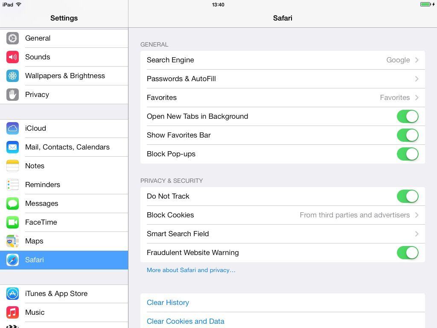Image resolution: width=437 pixels, height=328 pixels.
Task: Tap the Messages speech bubble icon
Action: click(12, 203)
